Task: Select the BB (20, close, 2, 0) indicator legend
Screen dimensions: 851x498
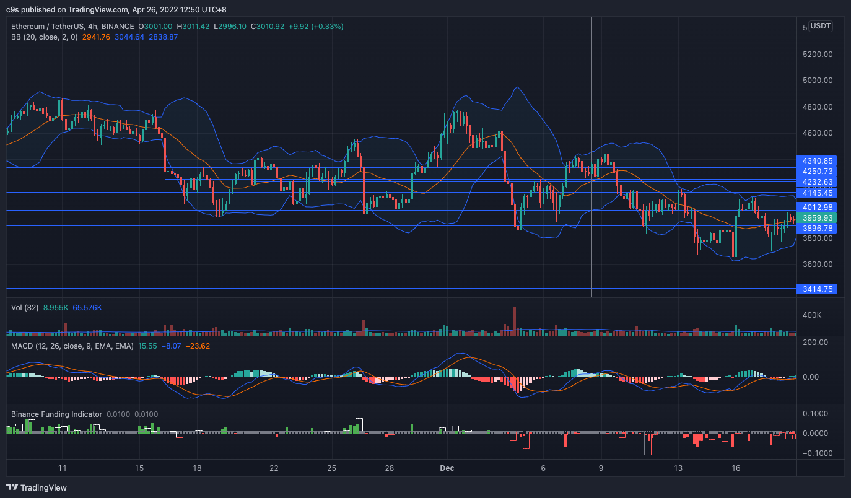Action: click(44, 37)
